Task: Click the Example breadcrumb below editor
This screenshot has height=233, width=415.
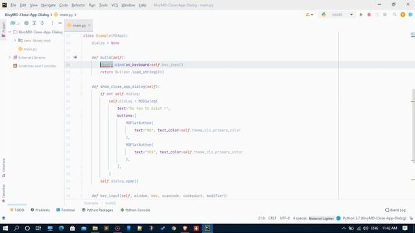Action: (x=91, y=203)
